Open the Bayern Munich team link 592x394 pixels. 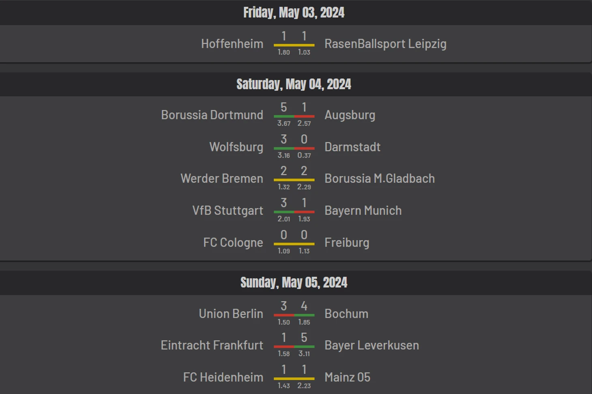[x=363, y=211]
